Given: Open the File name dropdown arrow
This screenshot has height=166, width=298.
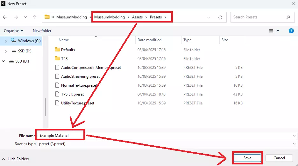Looking at the screenshot, I should (x=294, y=136).
